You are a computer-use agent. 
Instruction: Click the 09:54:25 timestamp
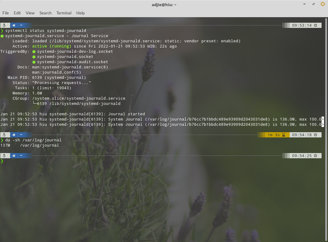pos(302,156)
